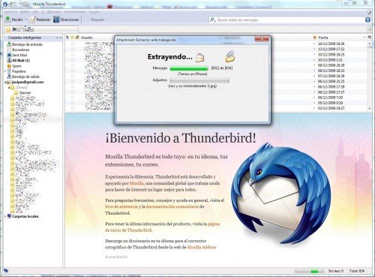Click the Recibir mail download icon
The width and height of the screenshot is (375, 277).
coord(8,20)
